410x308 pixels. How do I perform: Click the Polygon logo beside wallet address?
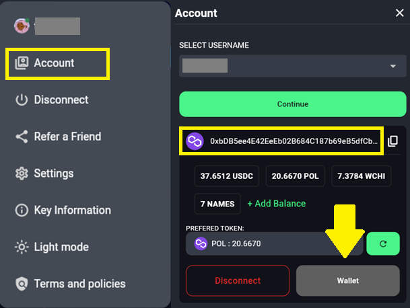pyautogui.click(x=195, y=141)
